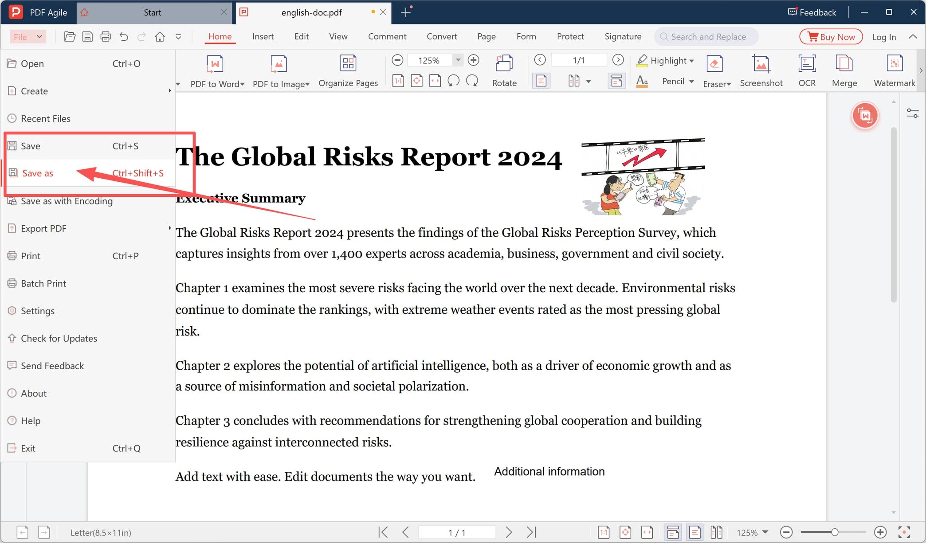926x543 pixels.
Task: Open the Feedback button in title bar
Action: point(812,12)
